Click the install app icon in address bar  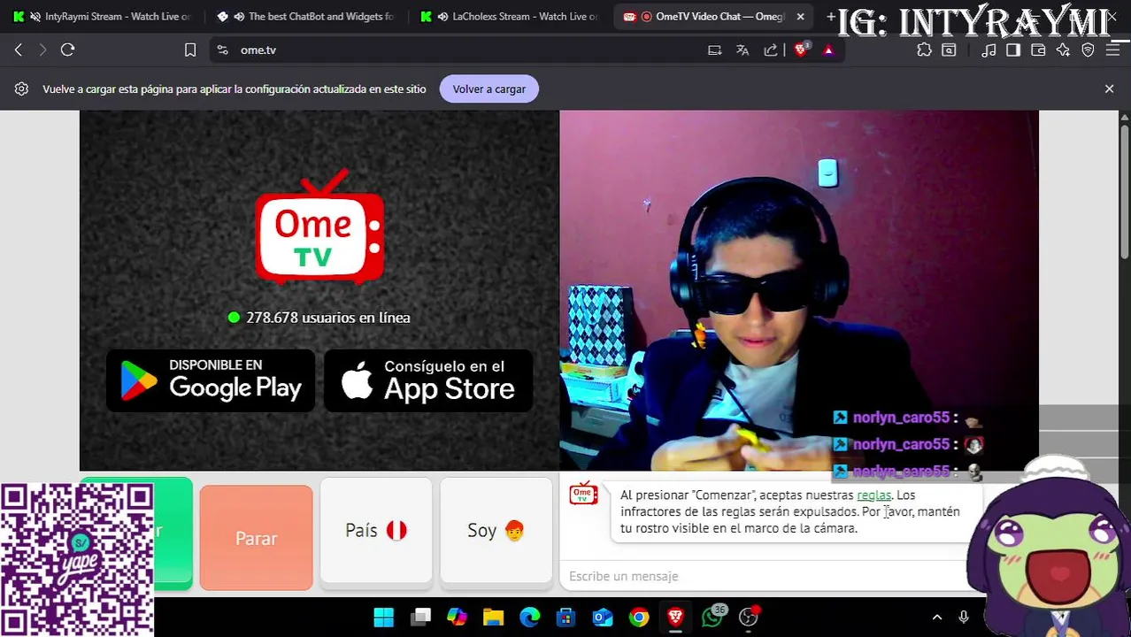tap(714, 50)
